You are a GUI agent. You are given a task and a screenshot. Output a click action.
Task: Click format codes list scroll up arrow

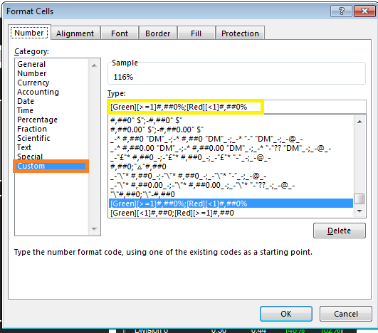click(359, 122)
